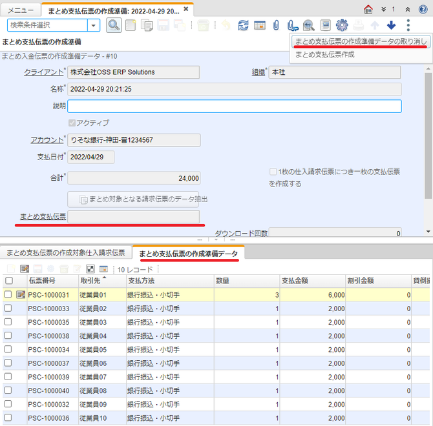This screenshot has height=426, width=433.
Task: Select cell 従業員05
Action: coord(102,350)
